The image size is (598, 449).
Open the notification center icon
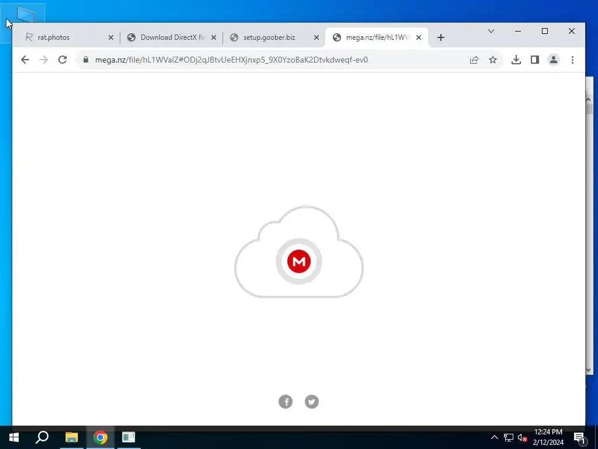580,437
